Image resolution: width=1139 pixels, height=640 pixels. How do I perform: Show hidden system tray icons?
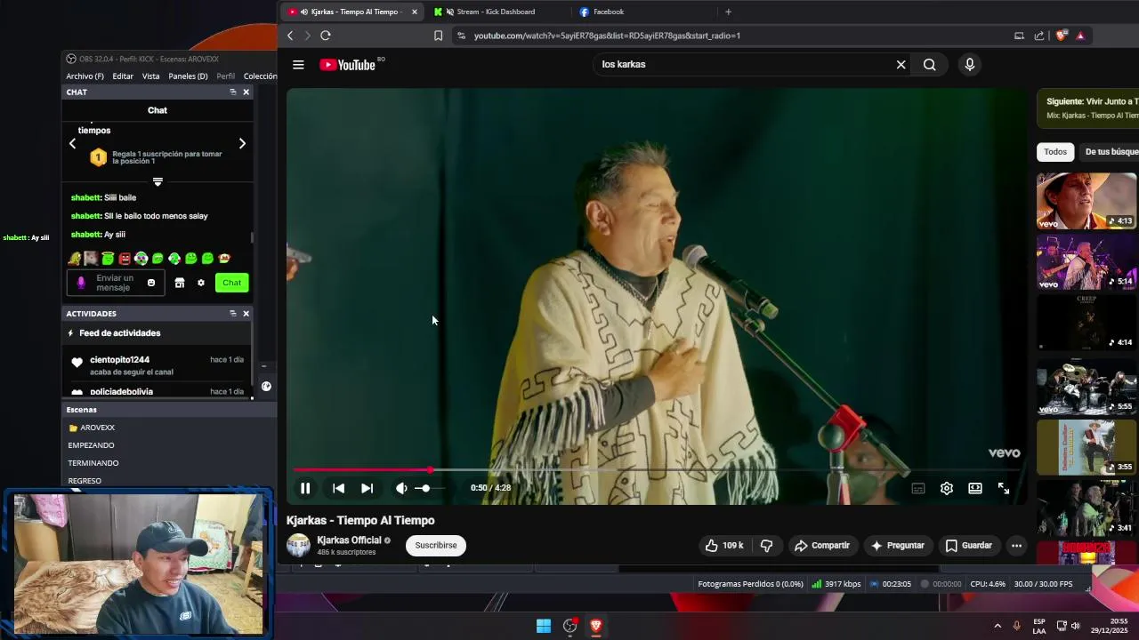pos(998,626)
